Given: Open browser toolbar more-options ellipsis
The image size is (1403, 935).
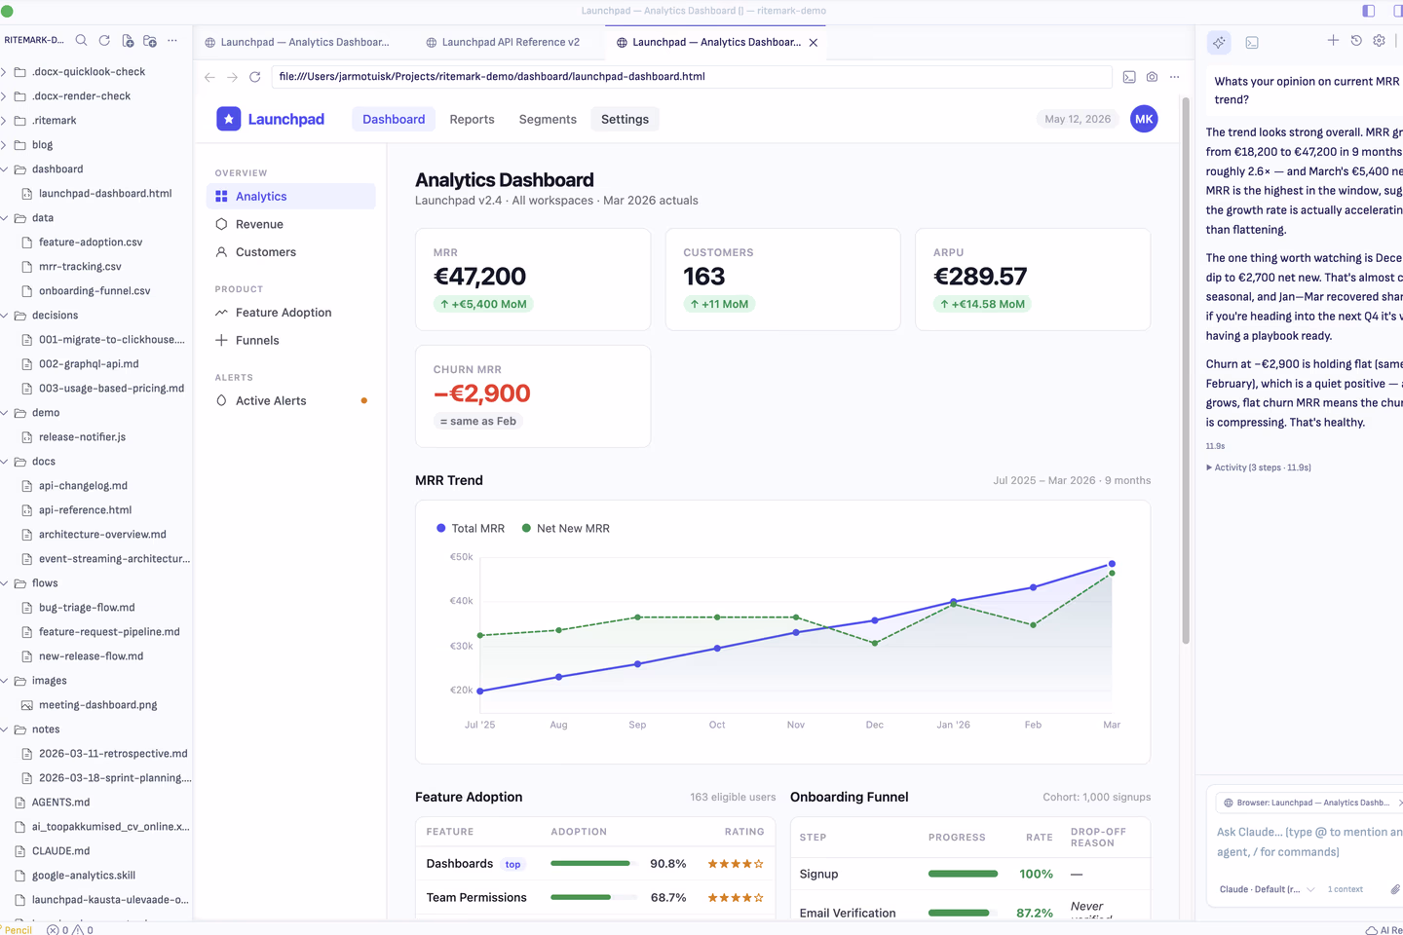Looking at the screenshot, I should pos(1175,77).
